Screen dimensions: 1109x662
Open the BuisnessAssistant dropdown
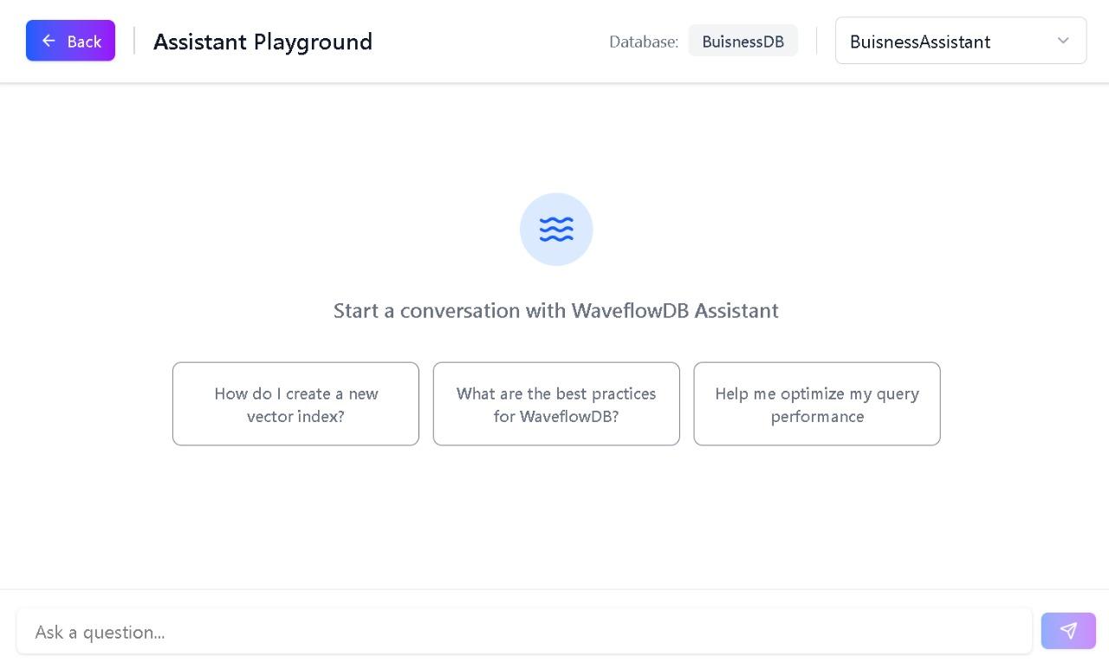click(x=944, y=41)
